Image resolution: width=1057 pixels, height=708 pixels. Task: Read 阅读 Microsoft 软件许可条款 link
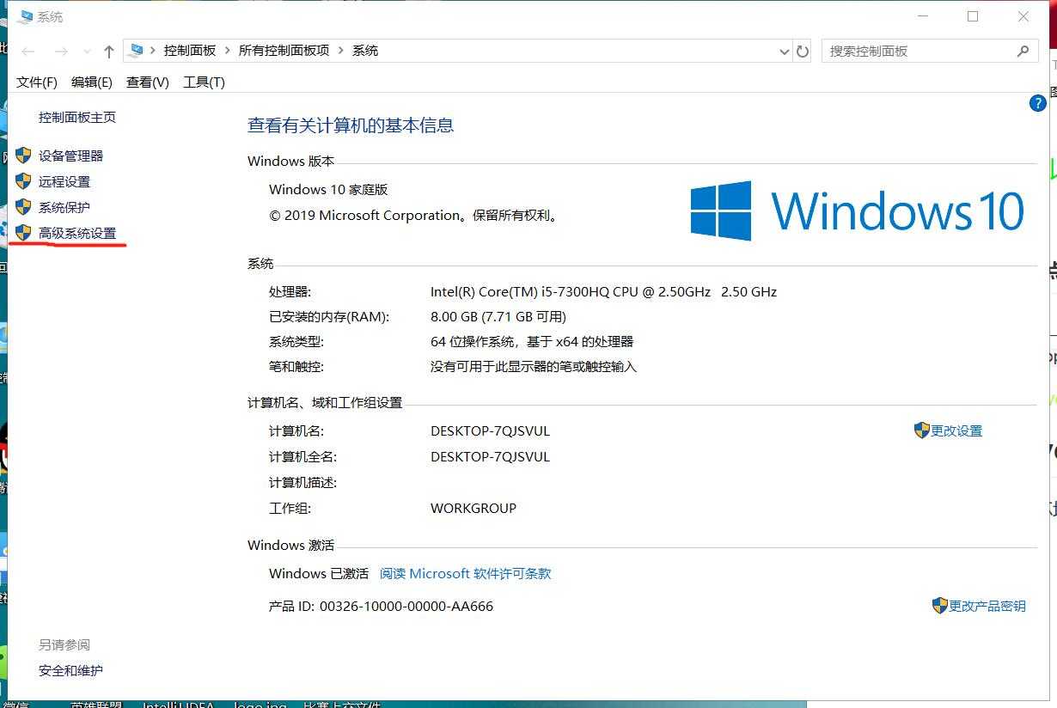click(x=466, y=574)
